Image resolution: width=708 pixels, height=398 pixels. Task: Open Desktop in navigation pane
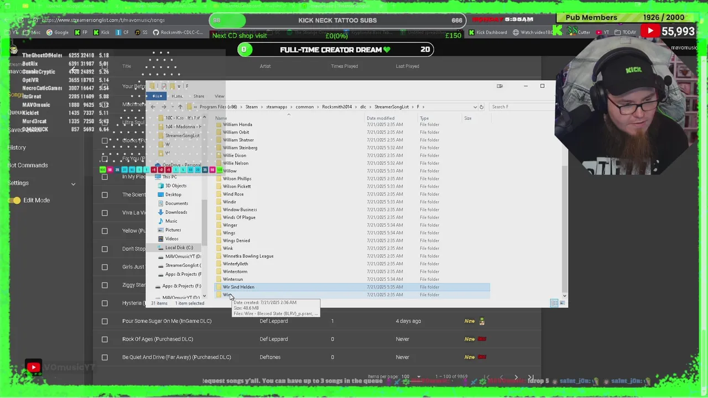(173, 195)
